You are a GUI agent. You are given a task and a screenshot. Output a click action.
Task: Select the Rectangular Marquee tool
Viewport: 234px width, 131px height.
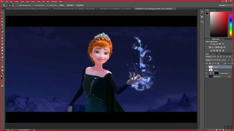pyautogui.click(x=2, y=16)
